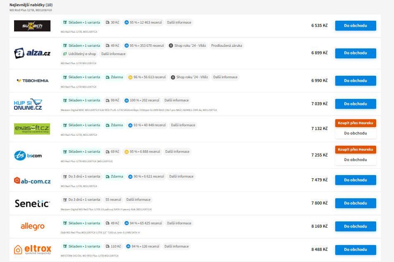Image resolution: width=394 pixels, height=262 pixels.
Task: Select the 6 535 Kč price at Suntech
Action: 320,26
